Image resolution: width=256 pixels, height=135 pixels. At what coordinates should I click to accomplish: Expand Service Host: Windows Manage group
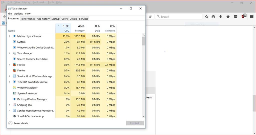(9, 76)
